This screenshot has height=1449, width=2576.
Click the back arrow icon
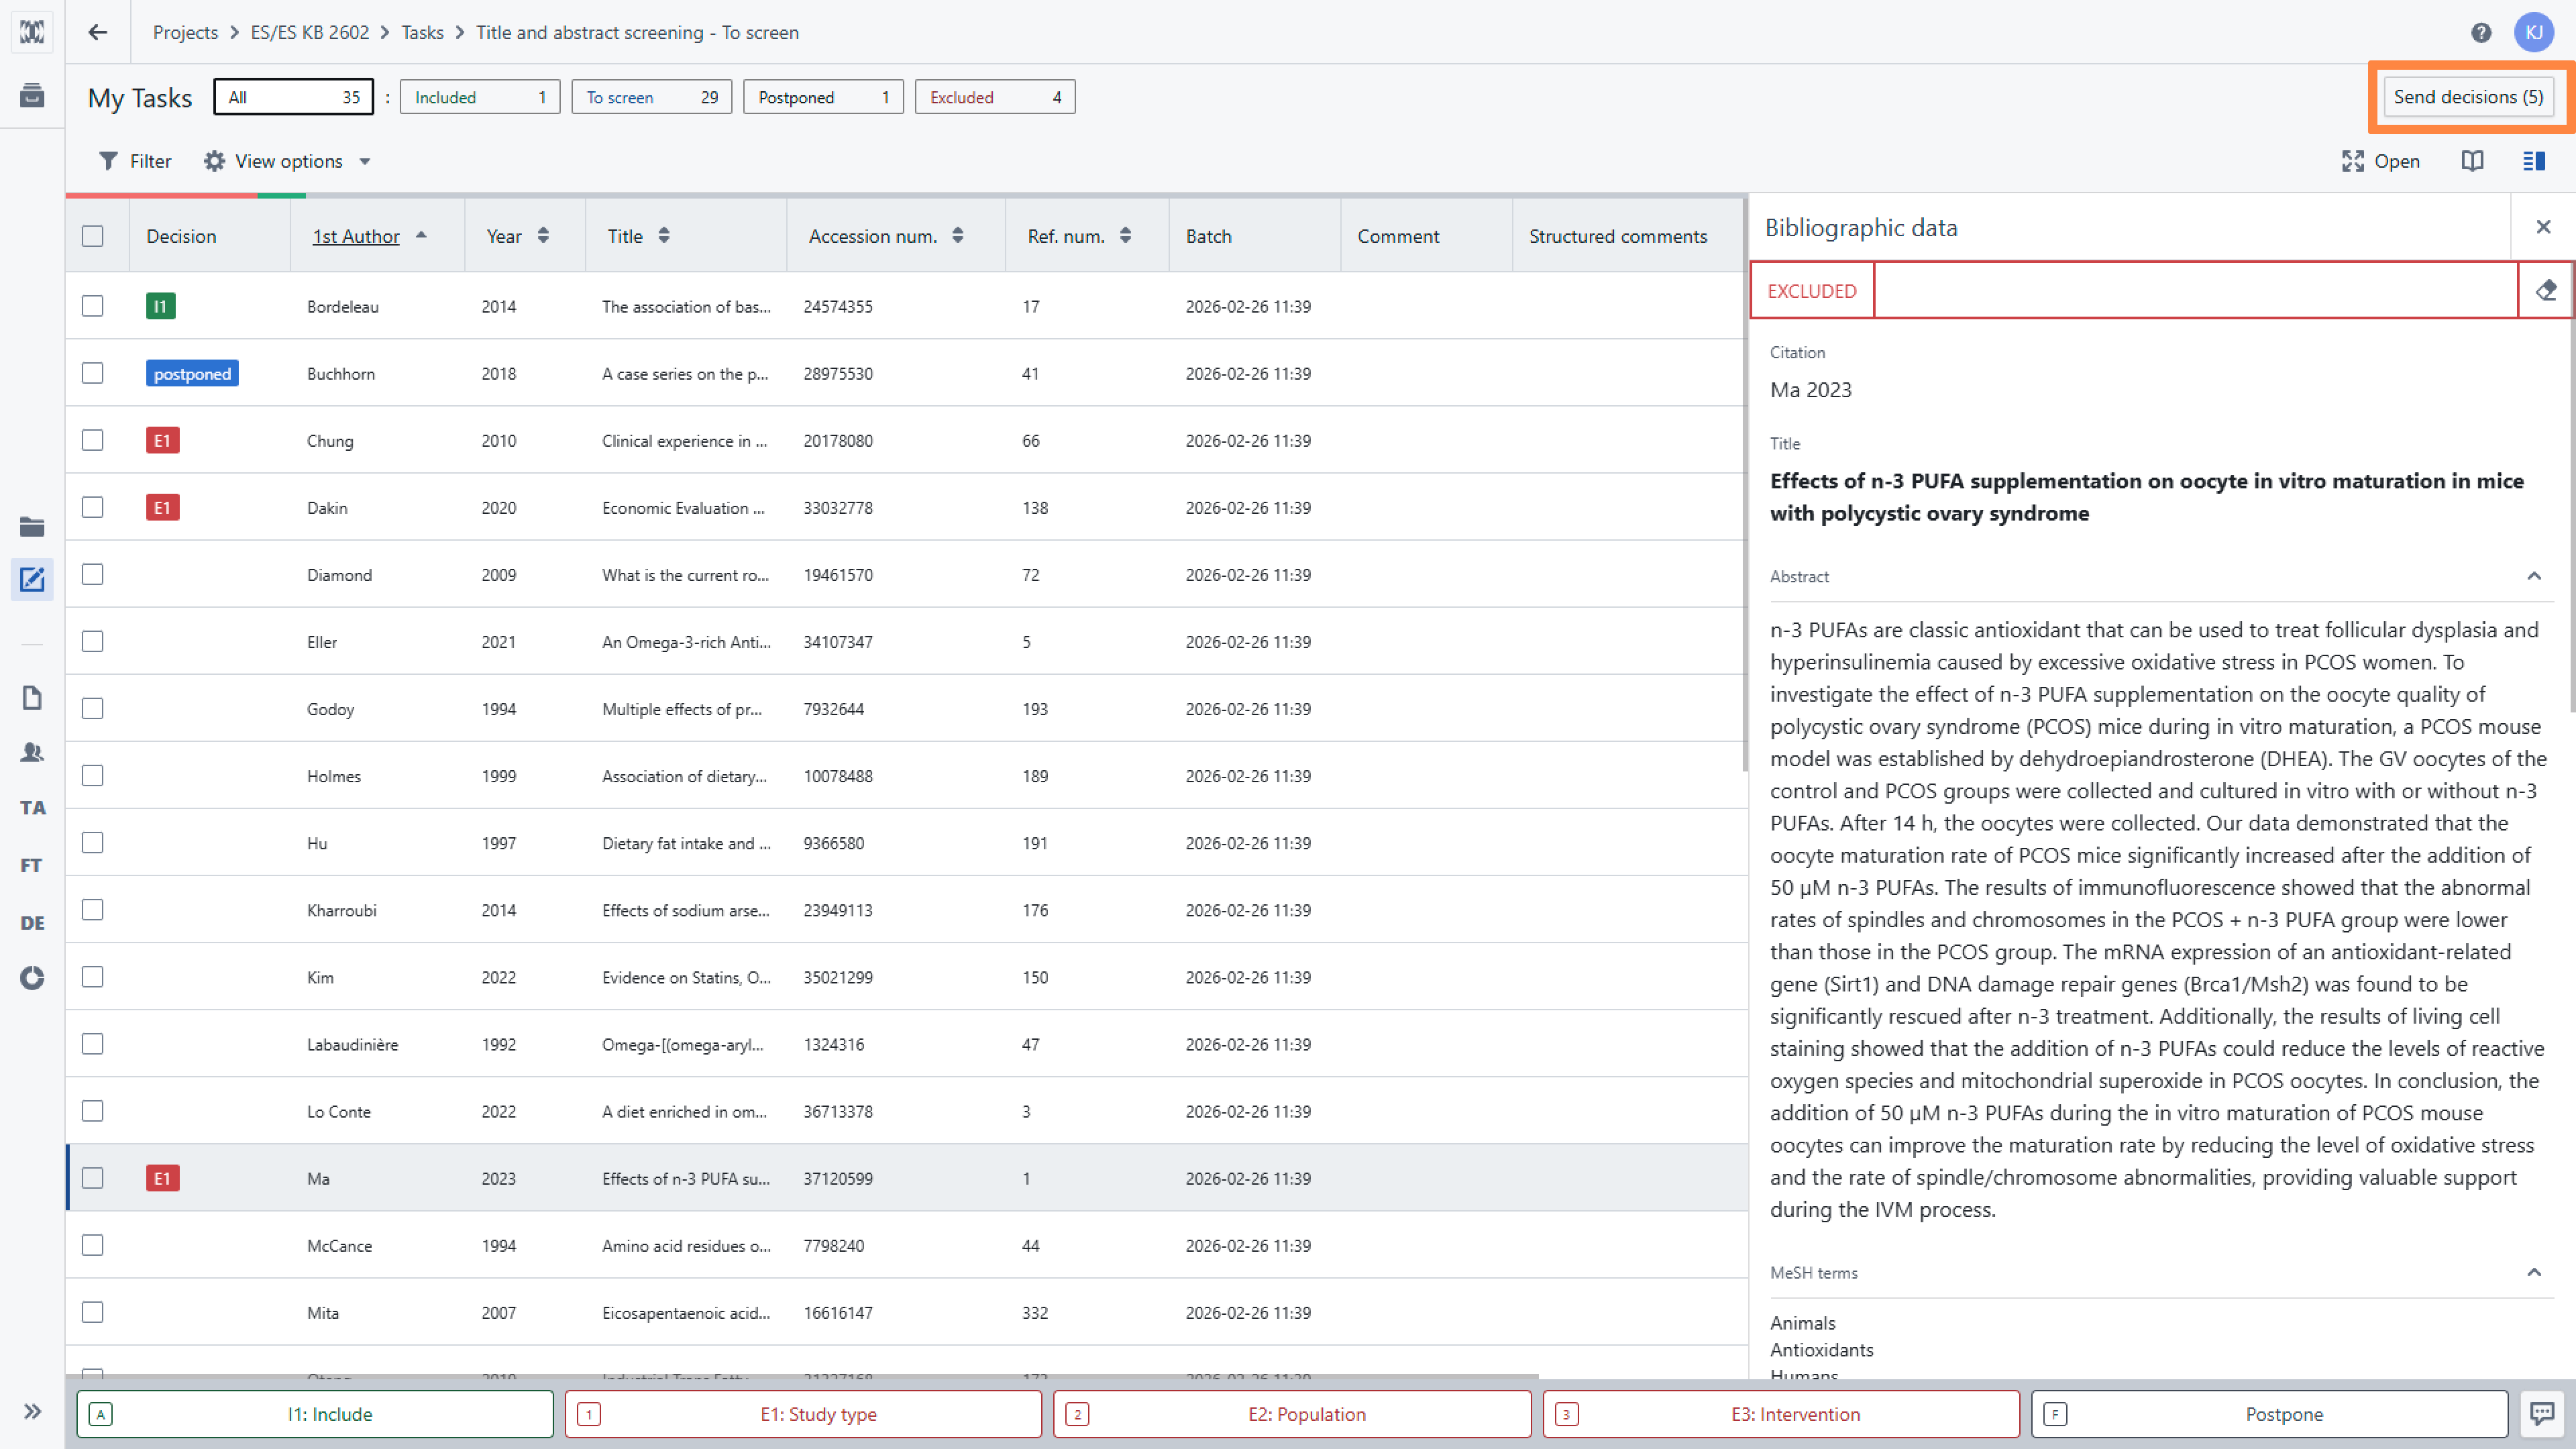pos(97,32)
